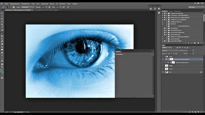
Task: Select the Rectangular Marquee tool
Action: 2,16
